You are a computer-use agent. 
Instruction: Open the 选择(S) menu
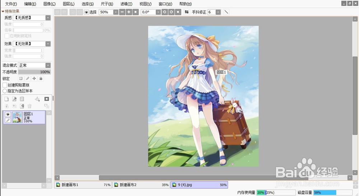pyautogui.click(x=88, y=4)
